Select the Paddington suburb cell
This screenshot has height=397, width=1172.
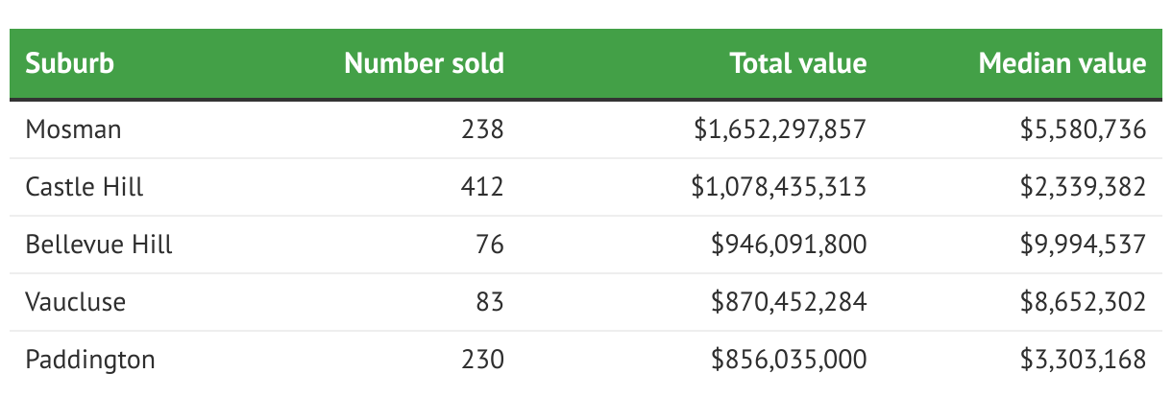[90, 360]
